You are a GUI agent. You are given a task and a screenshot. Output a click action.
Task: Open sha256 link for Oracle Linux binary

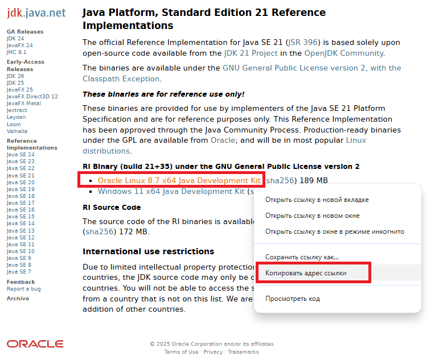tap(280, 181)
